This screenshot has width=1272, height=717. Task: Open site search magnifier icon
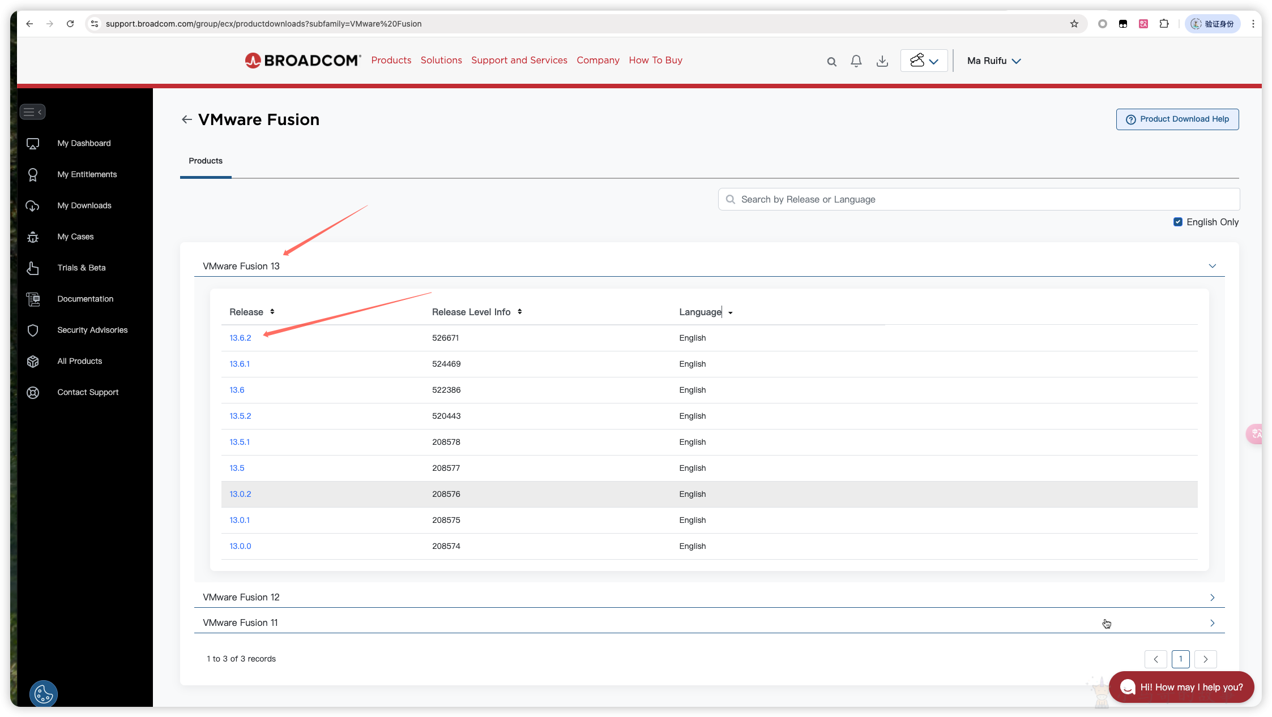pos(831,61)
